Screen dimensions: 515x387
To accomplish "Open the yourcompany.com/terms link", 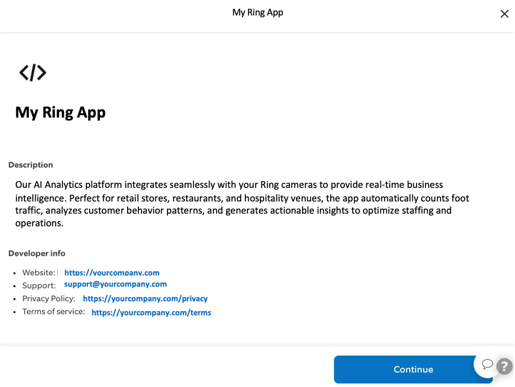I will [x=151, y=313].
